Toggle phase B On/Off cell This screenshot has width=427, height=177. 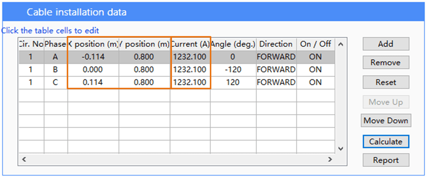pyautogui.click(x=315, y=69)
